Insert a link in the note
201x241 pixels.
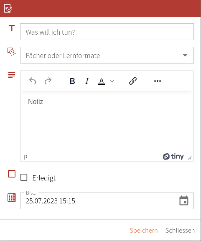pyautogui.click(x=133, y=81)
